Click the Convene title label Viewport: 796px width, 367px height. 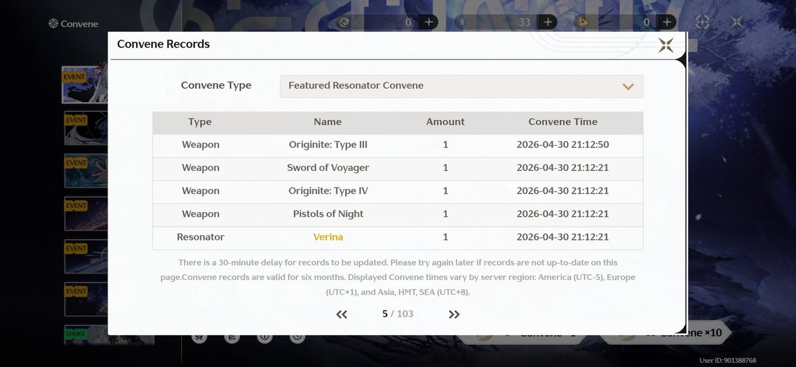tap(79, 24)
